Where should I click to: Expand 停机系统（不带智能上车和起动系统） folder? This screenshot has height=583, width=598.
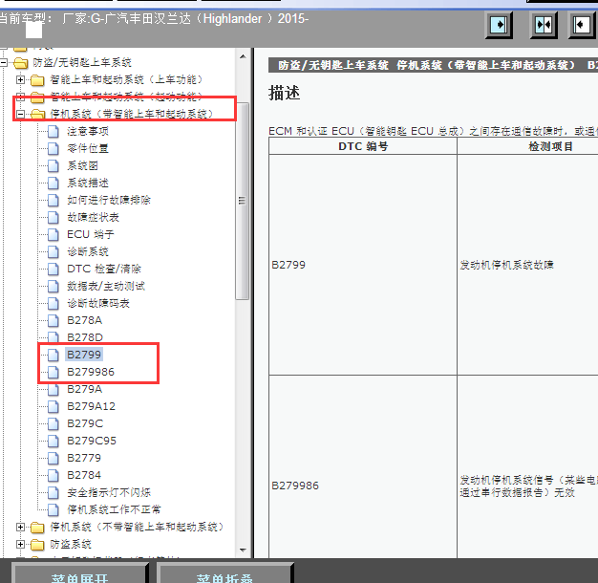21,527
